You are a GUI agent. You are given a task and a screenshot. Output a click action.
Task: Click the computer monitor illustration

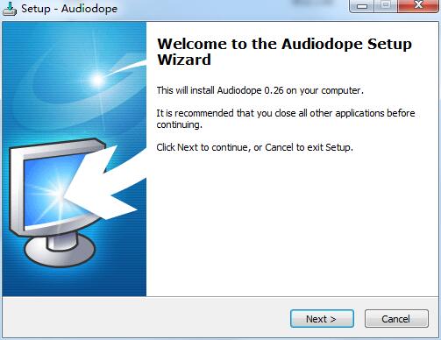pos(55,202)
